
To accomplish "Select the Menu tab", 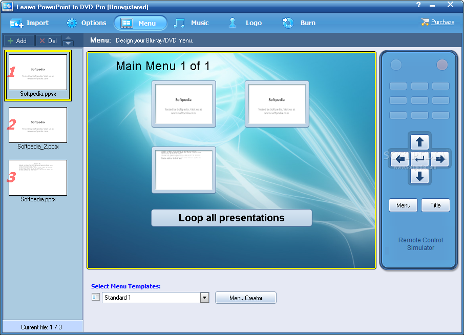I will [140, 23].
